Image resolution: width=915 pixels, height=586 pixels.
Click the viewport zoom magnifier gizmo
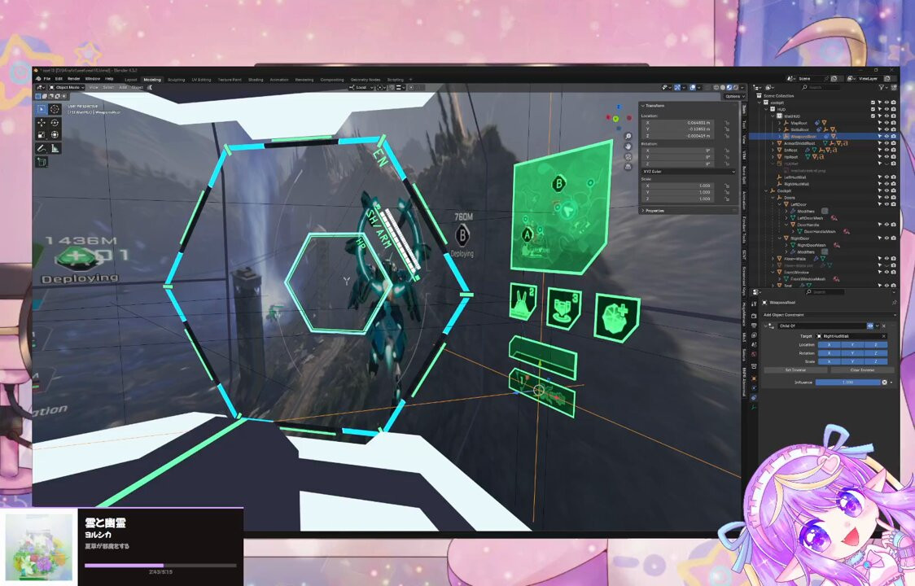pos(628,137)
